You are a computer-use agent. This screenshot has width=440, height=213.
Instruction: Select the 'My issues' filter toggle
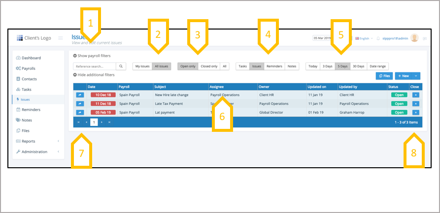tap(142, 66)
